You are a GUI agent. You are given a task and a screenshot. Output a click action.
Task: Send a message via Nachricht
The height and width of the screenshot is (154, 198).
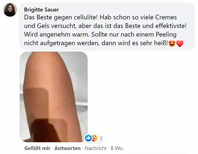(x=96, y=148)
